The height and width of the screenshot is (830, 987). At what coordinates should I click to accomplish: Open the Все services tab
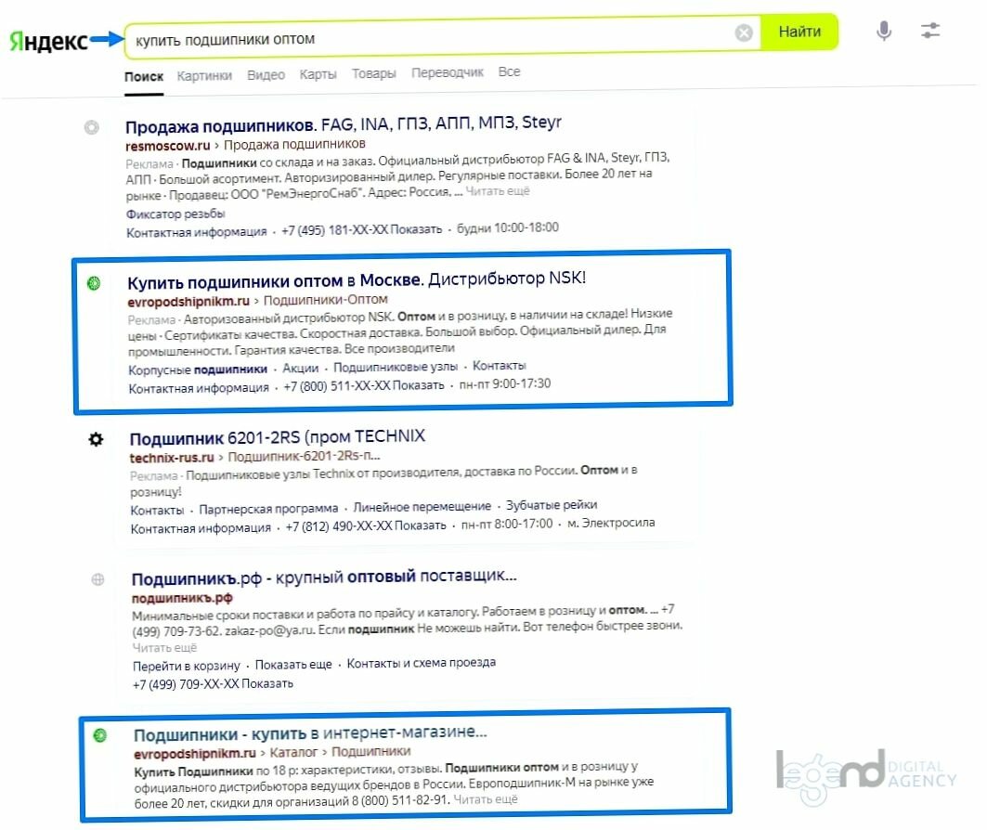pos(509,71)
